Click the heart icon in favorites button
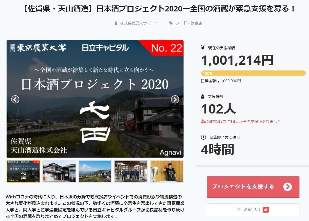Image resolution: width=309 pixels, height=221 pixels. click(239, 210)
